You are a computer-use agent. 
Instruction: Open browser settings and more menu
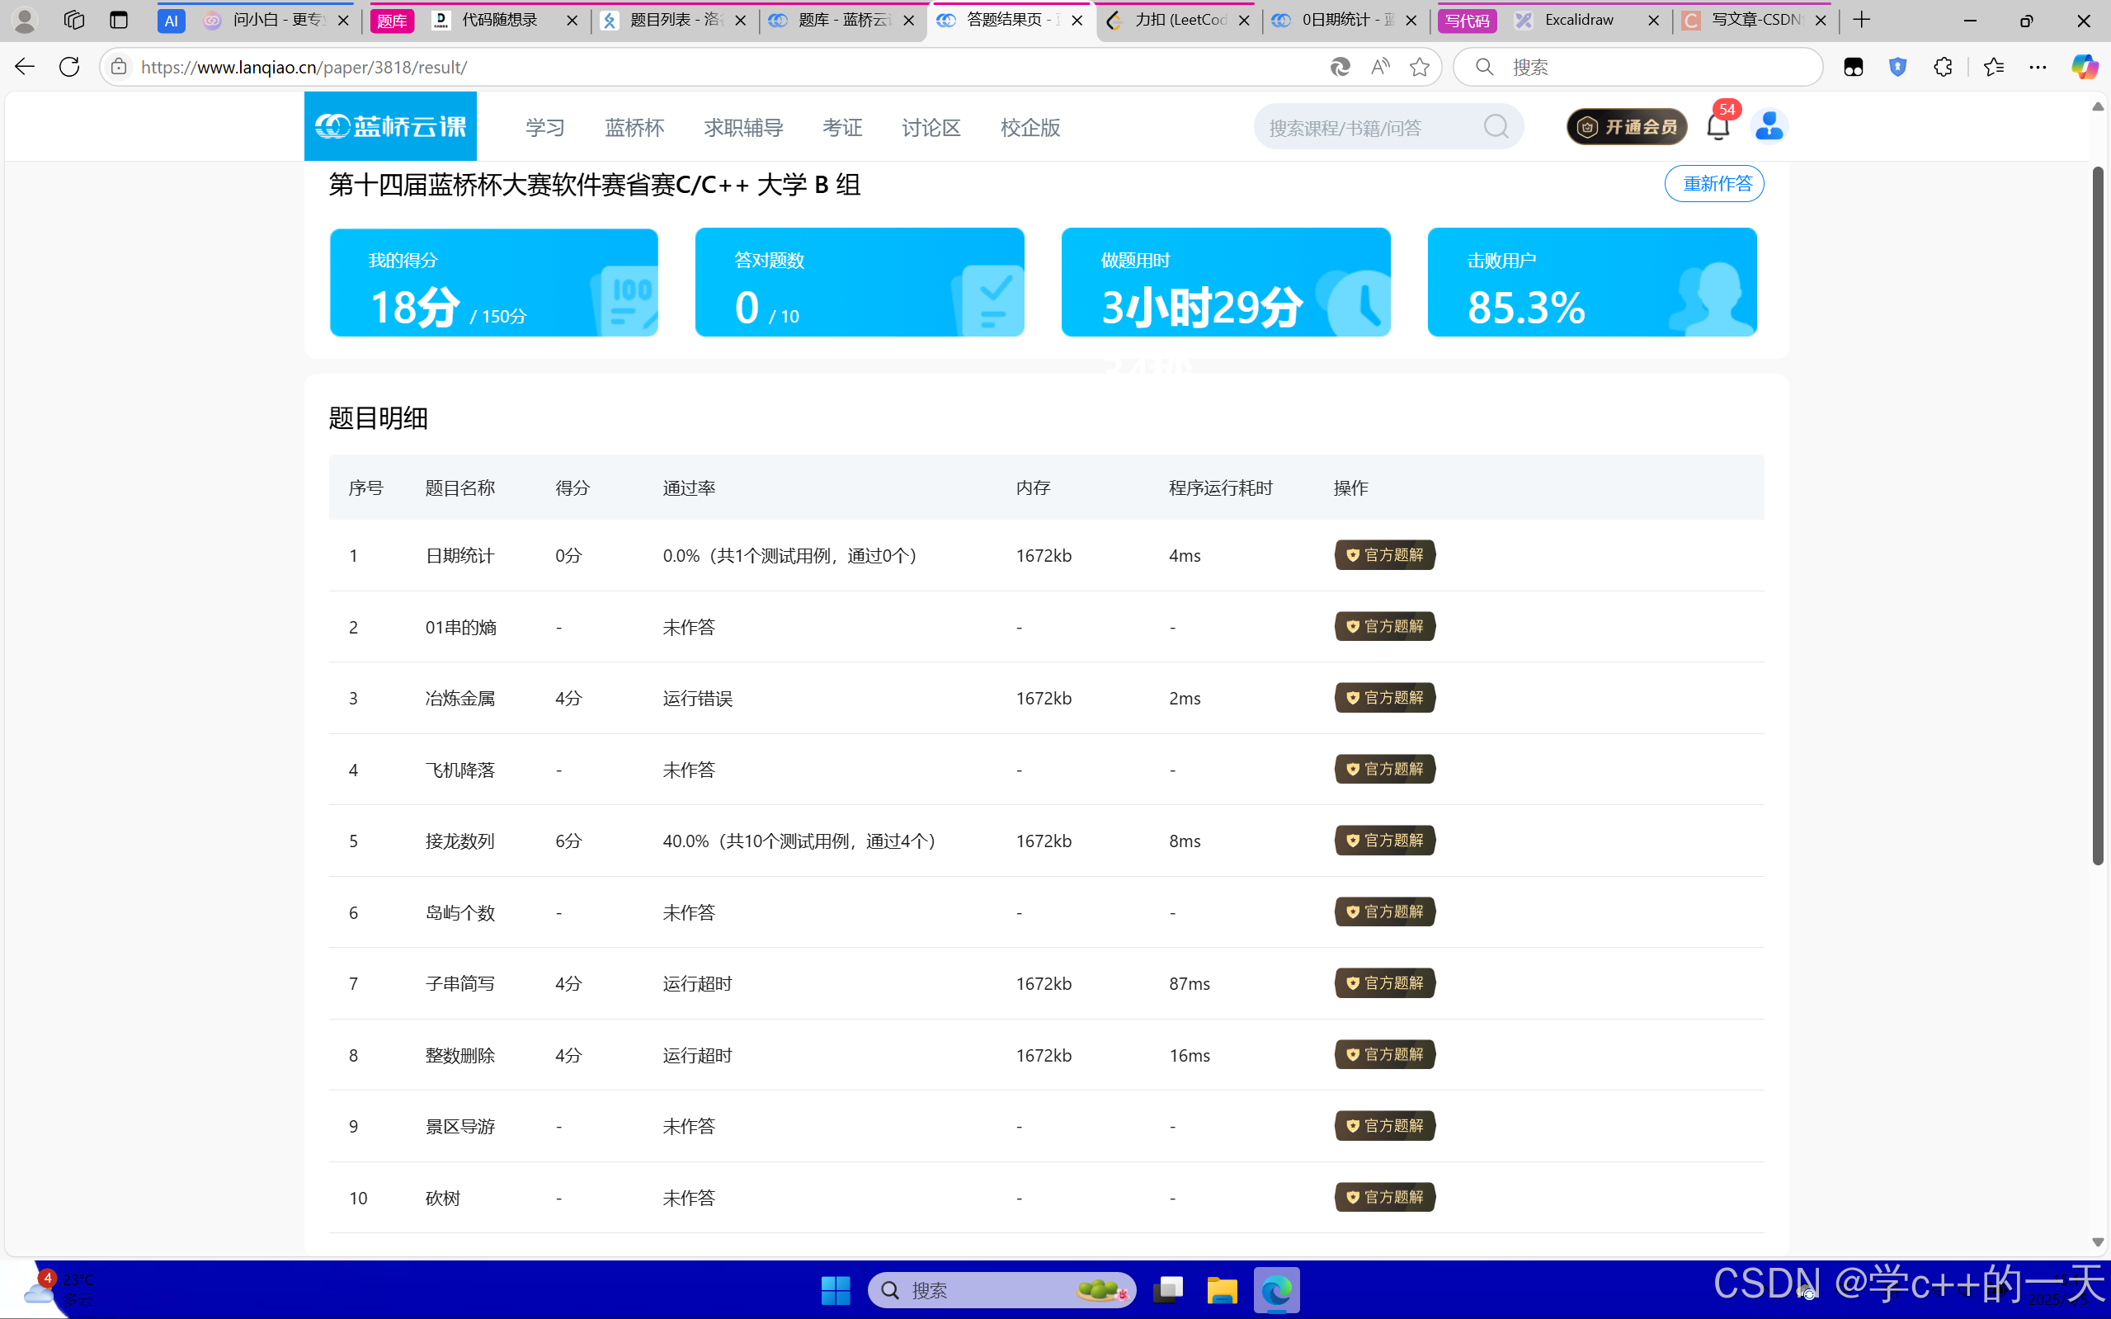click(x=2038, y=67)
